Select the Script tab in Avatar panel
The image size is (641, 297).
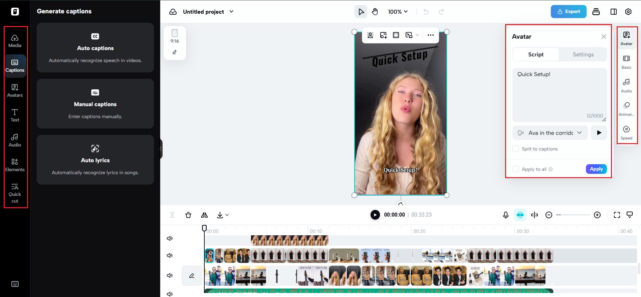coord(536,54)
